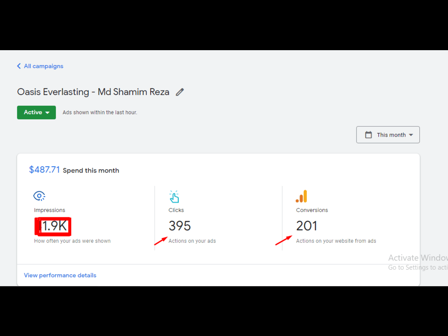
Task: Click the 395 clicks value
Action: pyautogui.click(x=180, y=226)
